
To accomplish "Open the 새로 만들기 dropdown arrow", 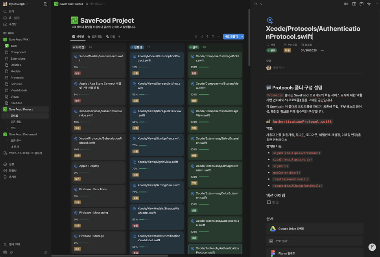I will click(242, 36).
